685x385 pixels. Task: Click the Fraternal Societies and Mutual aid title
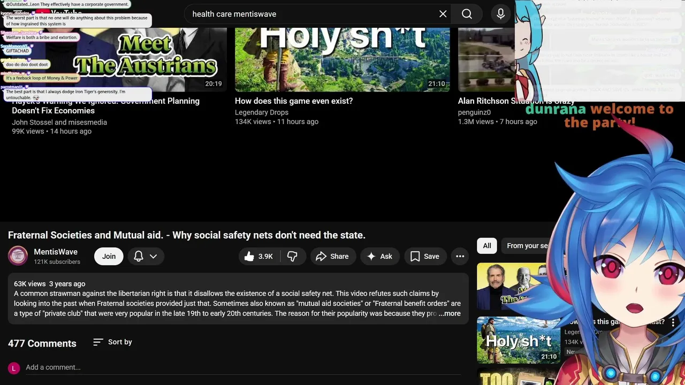pos(187,235)
